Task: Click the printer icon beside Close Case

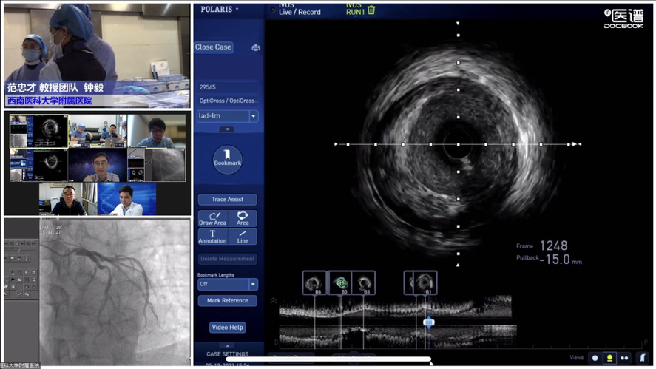Action: pyautogui.click(x=255, y=47)
